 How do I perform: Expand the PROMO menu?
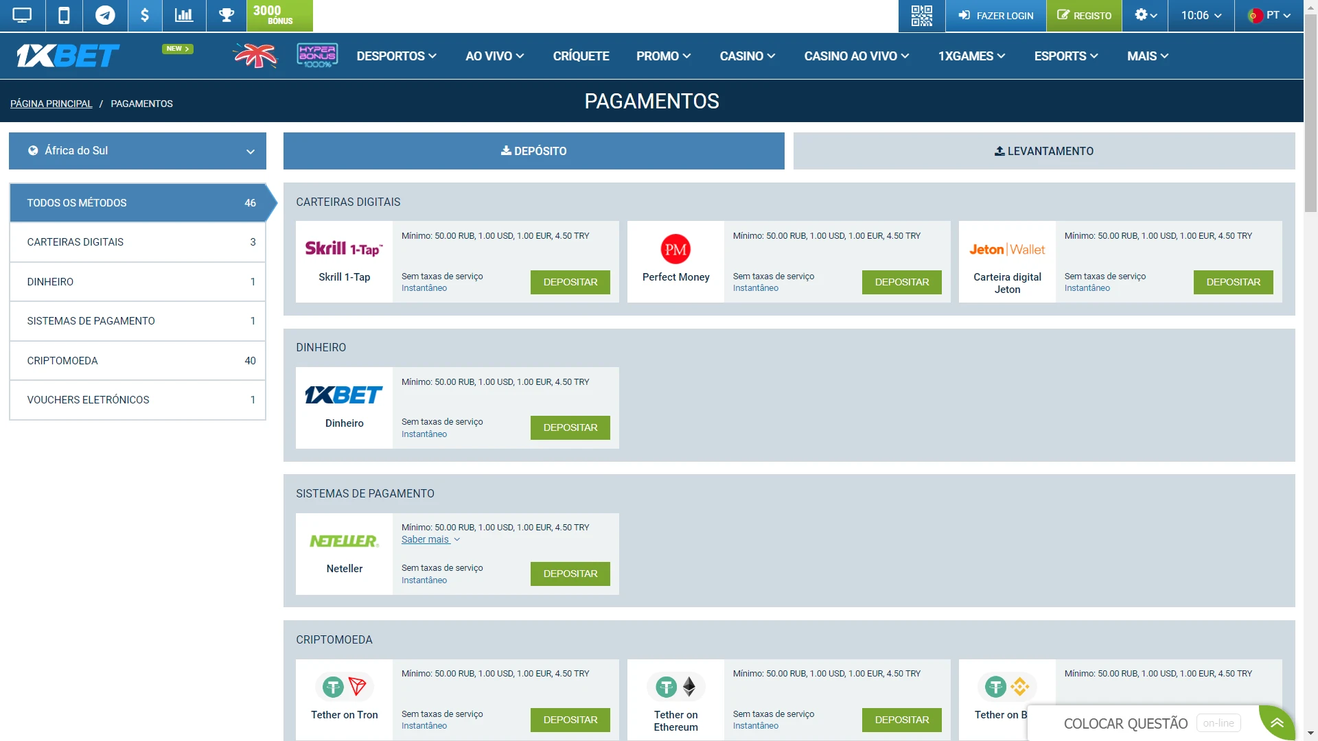tap(663, 56)
